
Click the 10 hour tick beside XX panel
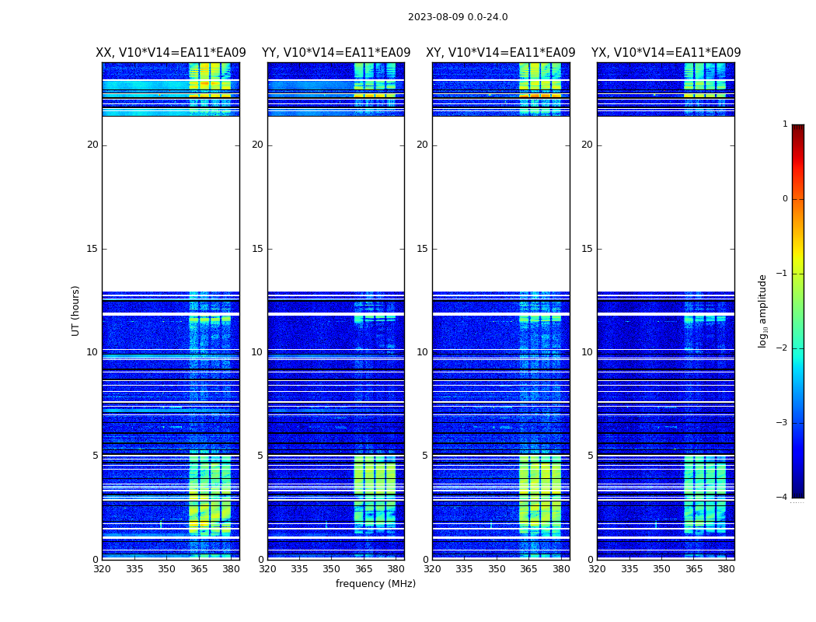click(x=92, y=352)
